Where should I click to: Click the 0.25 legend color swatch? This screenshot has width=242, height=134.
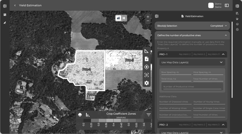pyautogui.click(x=95, y=120)
